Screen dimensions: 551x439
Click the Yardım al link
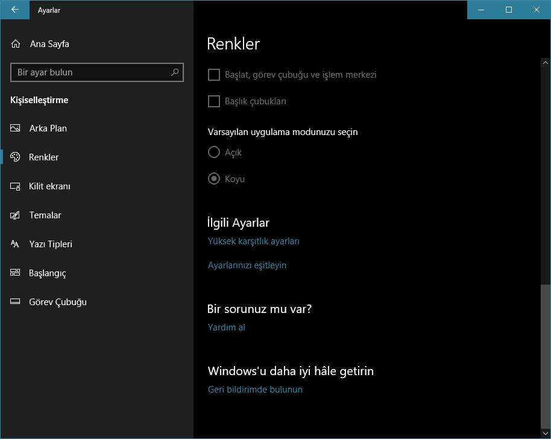[x=227, y=327]
